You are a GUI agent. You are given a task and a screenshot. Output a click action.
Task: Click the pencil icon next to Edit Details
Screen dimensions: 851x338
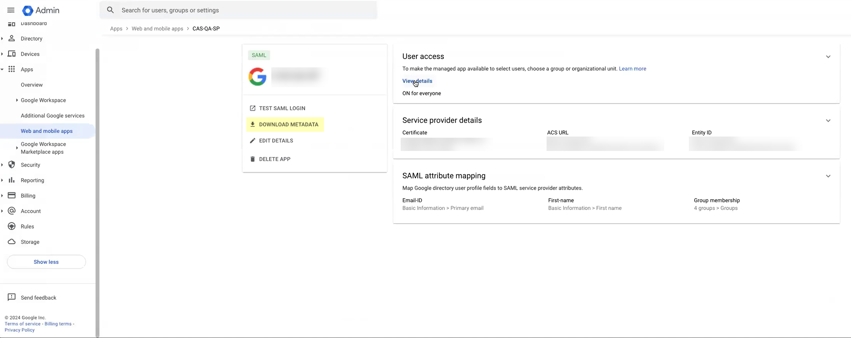pos(253,140)
